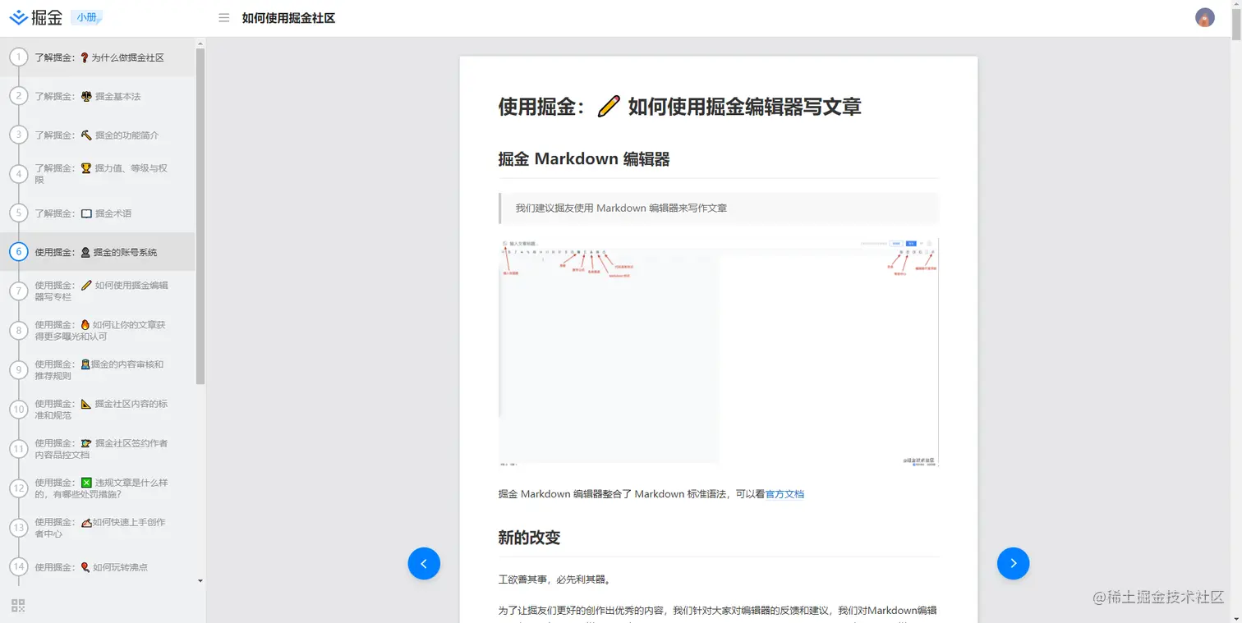1242x623 pixels.
Task: Click the text 工欲善其事，必先利其器
Action: tap(554, 579)
